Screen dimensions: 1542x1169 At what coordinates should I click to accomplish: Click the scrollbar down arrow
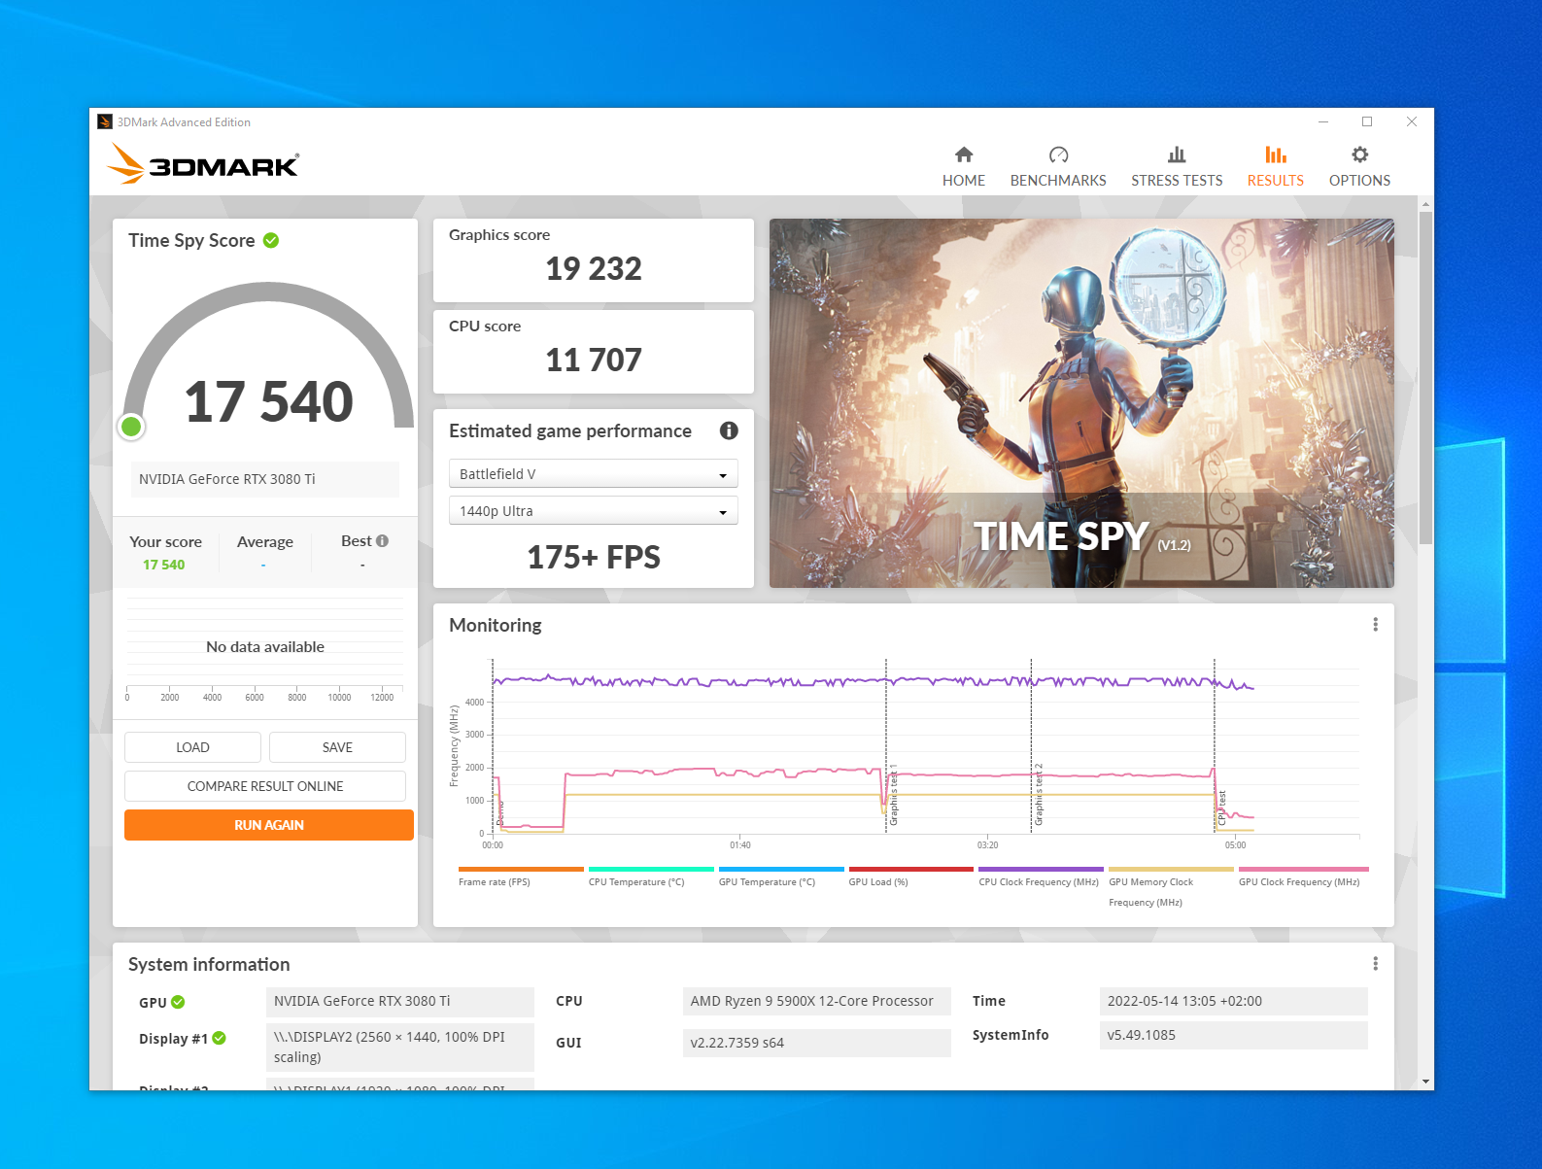click(x=1425, y=1082)
